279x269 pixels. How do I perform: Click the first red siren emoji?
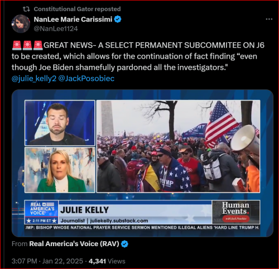(17, 45)
